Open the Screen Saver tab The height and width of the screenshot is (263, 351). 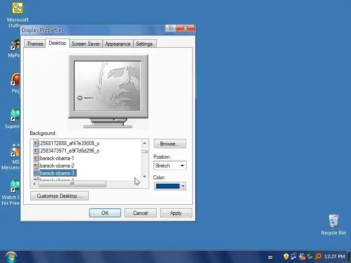tap(86, 44)
